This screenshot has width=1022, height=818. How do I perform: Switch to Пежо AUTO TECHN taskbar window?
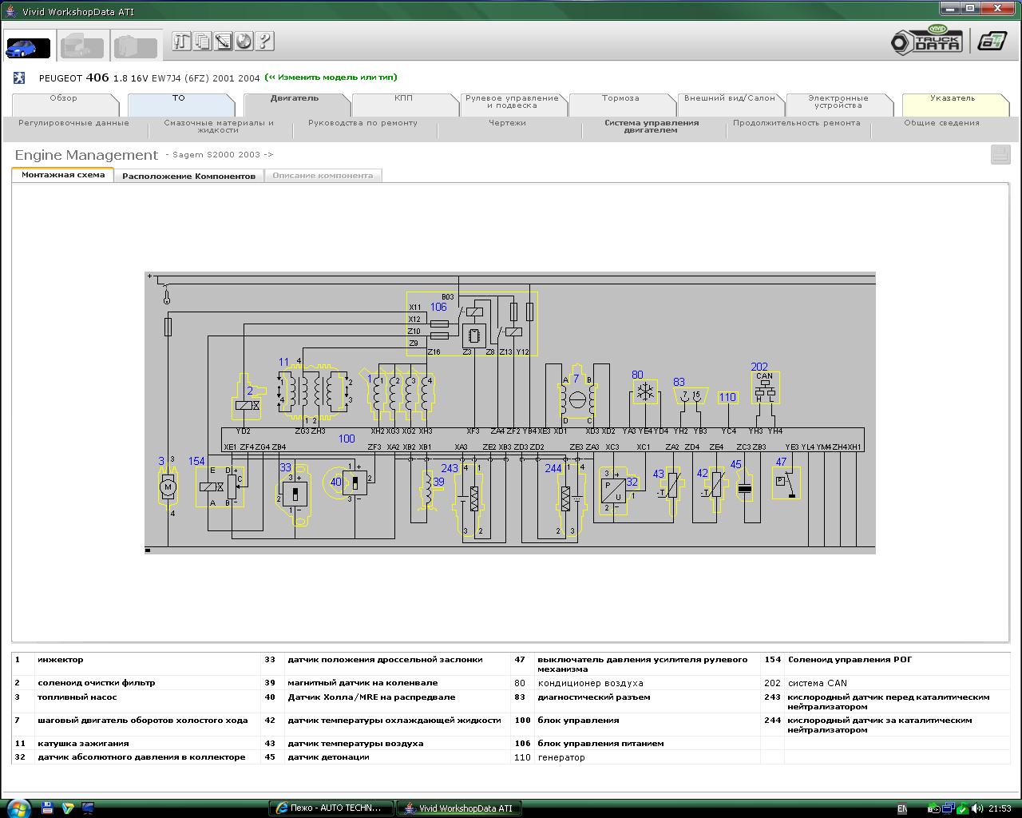(x=330, y=808)
